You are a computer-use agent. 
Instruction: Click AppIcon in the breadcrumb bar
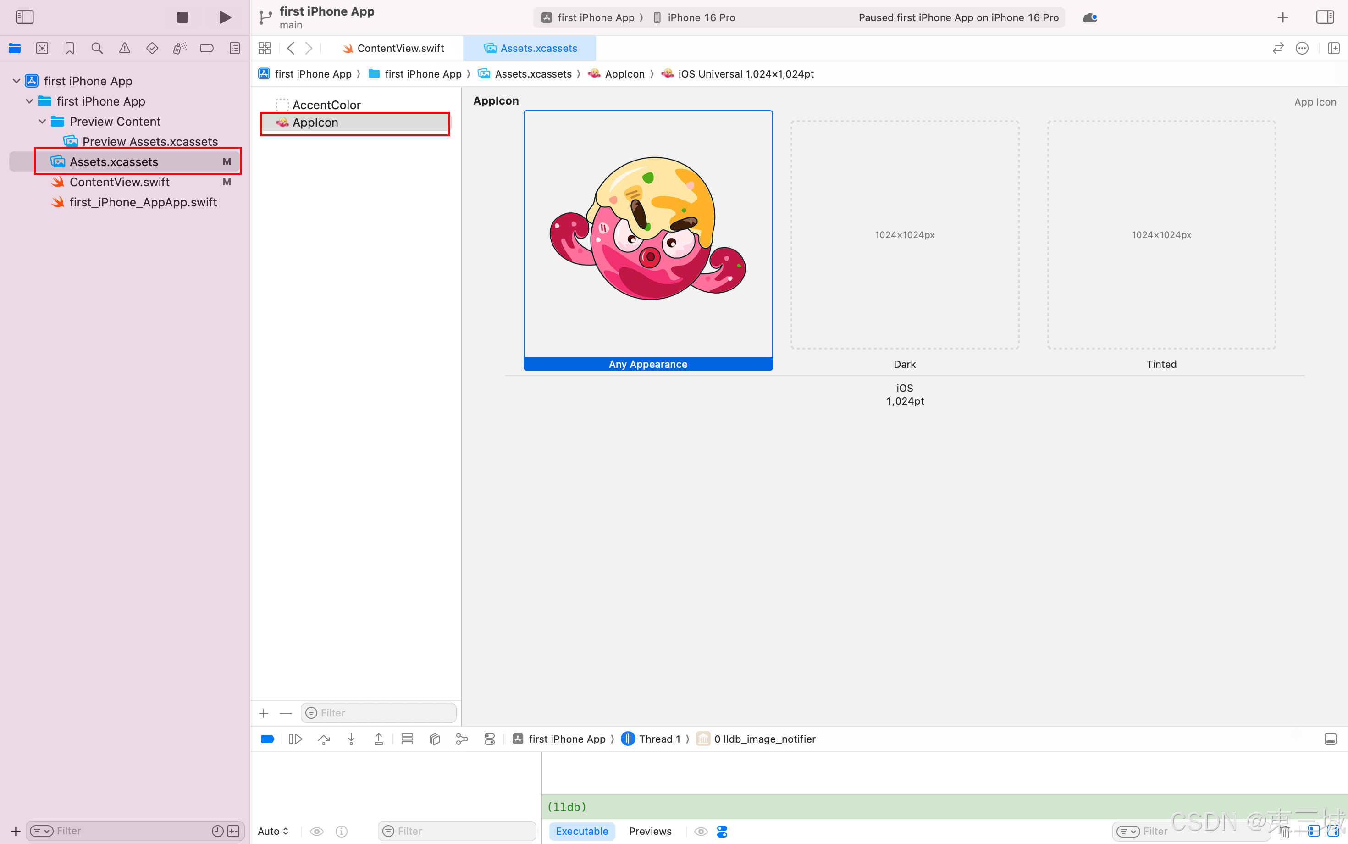coord(616,74)
